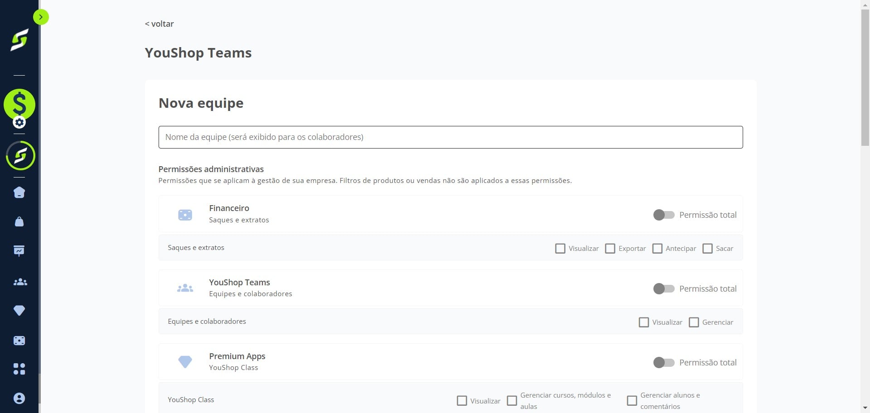Expand the sidebar with the green arrow button

coord(41,17)
